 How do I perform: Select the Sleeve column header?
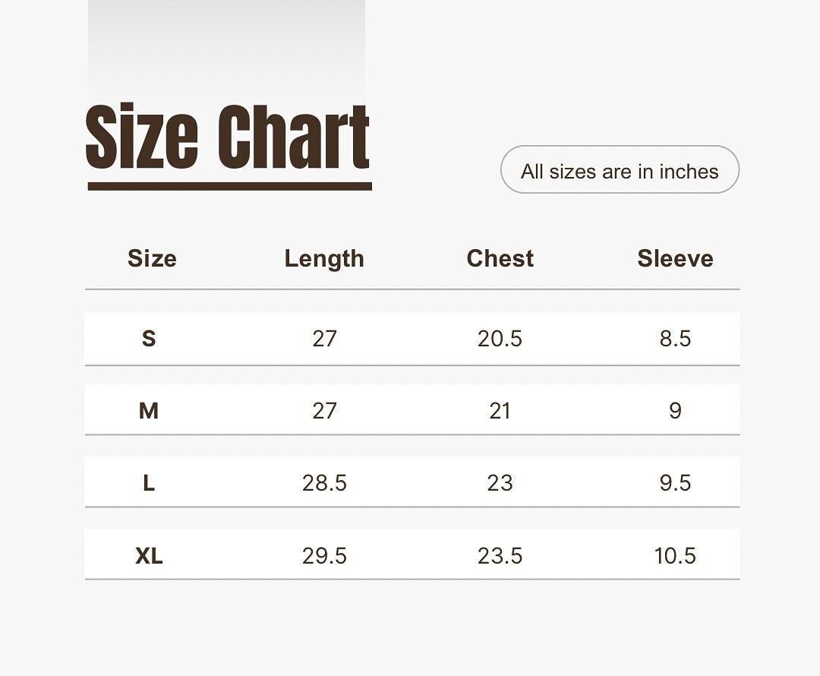pos(675,258)
